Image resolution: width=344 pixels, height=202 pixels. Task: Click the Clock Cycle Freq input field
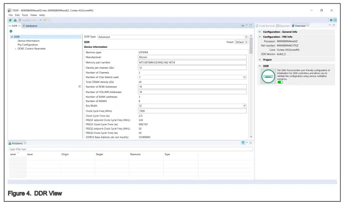192,110
